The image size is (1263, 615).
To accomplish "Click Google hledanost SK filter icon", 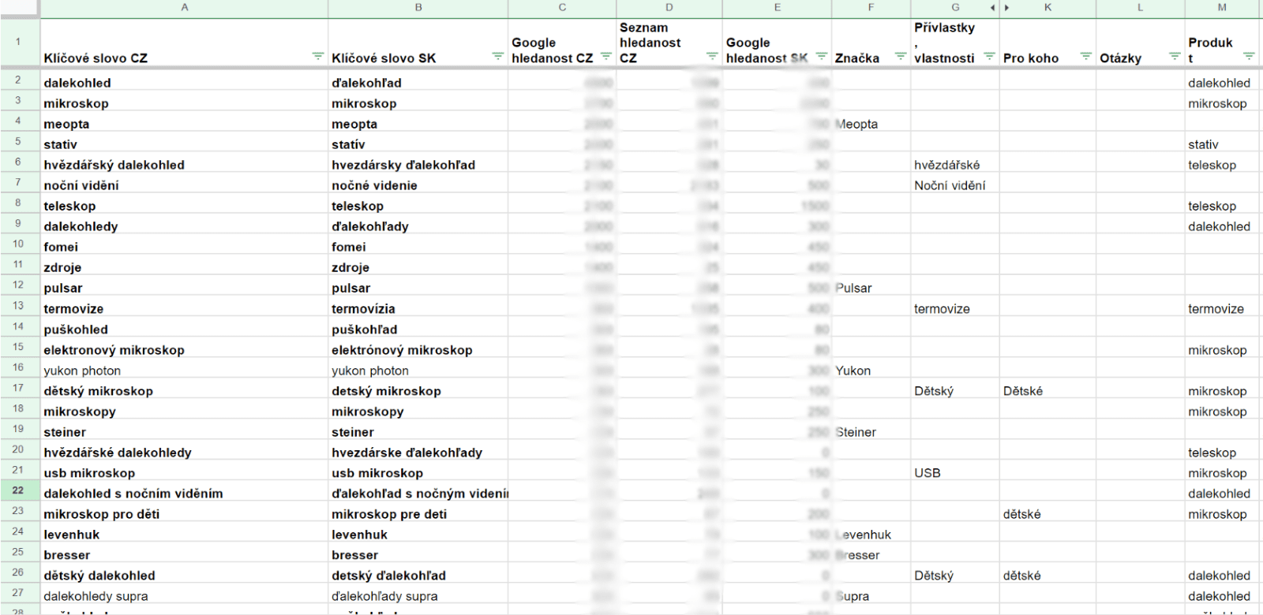I will pos(821,57).
